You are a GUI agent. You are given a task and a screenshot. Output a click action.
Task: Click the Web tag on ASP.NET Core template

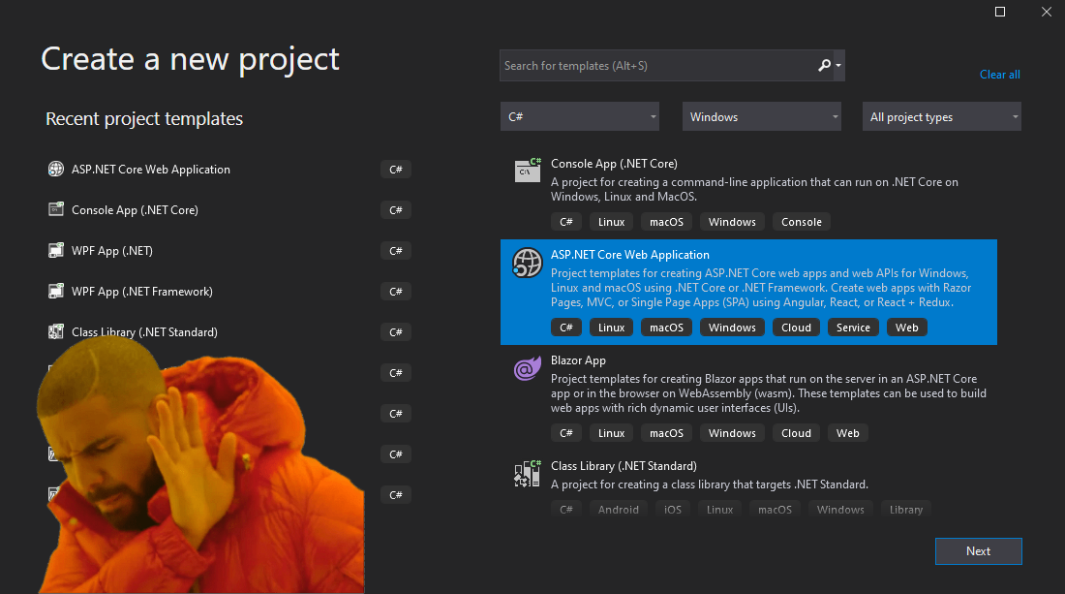(x=907, y=328)
